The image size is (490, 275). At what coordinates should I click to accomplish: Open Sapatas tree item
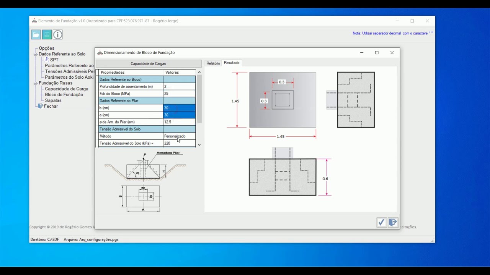pos(53,100)
